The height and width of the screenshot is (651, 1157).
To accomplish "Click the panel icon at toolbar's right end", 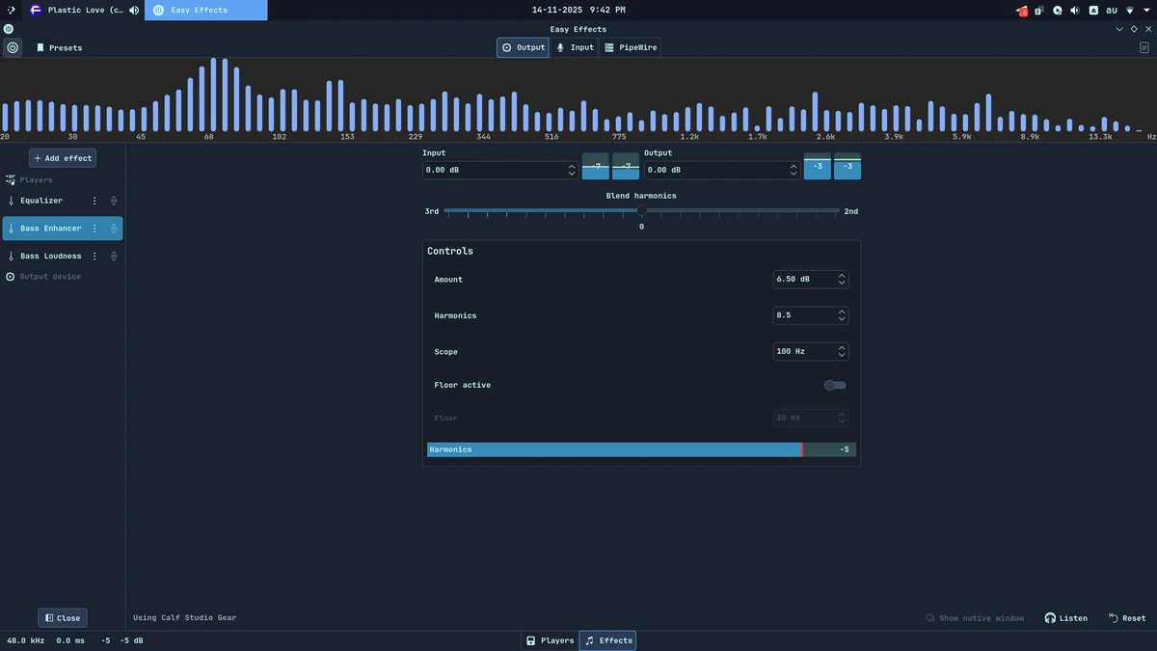I will click(1144, 47).
